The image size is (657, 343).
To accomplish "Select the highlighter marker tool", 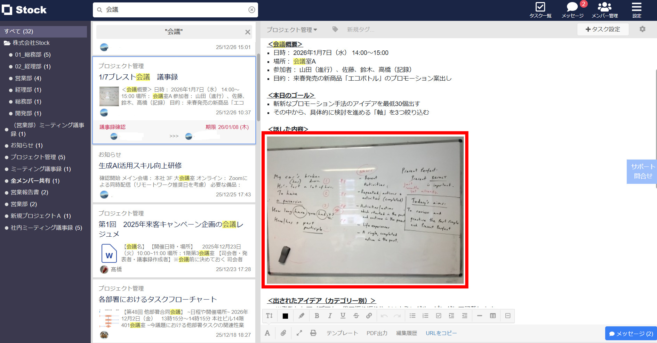I will pos(301,316).
